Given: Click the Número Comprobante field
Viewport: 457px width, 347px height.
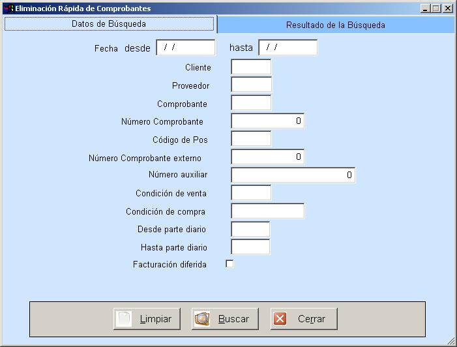Looking at the screenshot, I should click(x=267, y=121).
